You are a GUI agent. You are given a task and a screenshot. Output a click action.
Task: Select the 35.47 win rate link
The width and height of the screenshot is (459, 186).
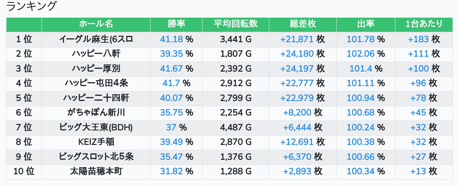(x=172, y=157)
